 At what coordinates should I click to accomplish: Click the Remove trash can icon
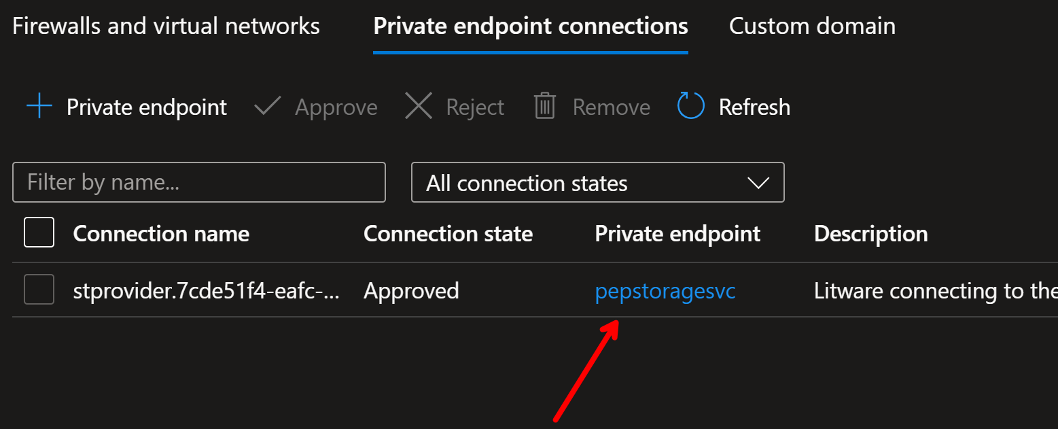[x=545, y=107]
